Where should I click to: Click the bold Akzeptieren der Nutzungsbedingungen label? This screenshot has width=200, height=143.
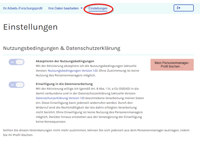coord(65,61)
